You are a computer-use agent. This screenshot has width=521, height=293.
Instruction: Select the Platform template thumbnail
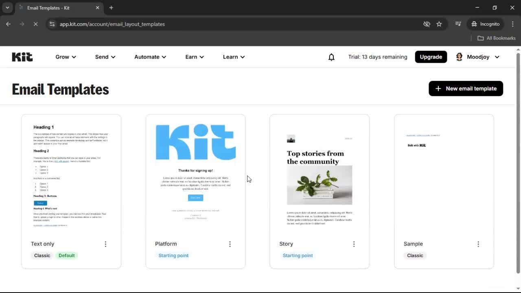[195, 175]
